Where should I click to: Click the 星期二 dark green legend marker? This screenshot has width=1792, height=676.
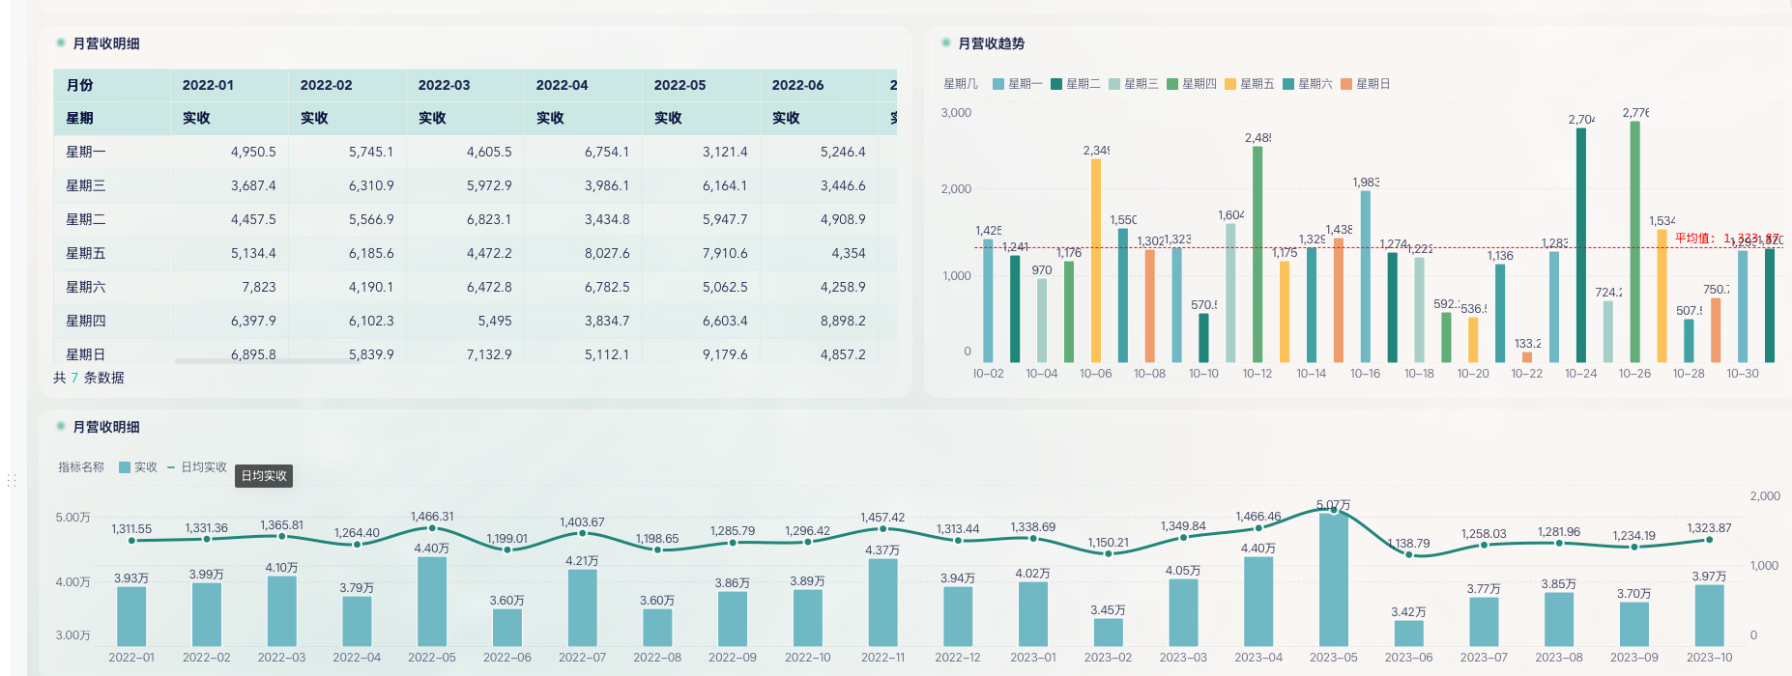pos(1056,84)
